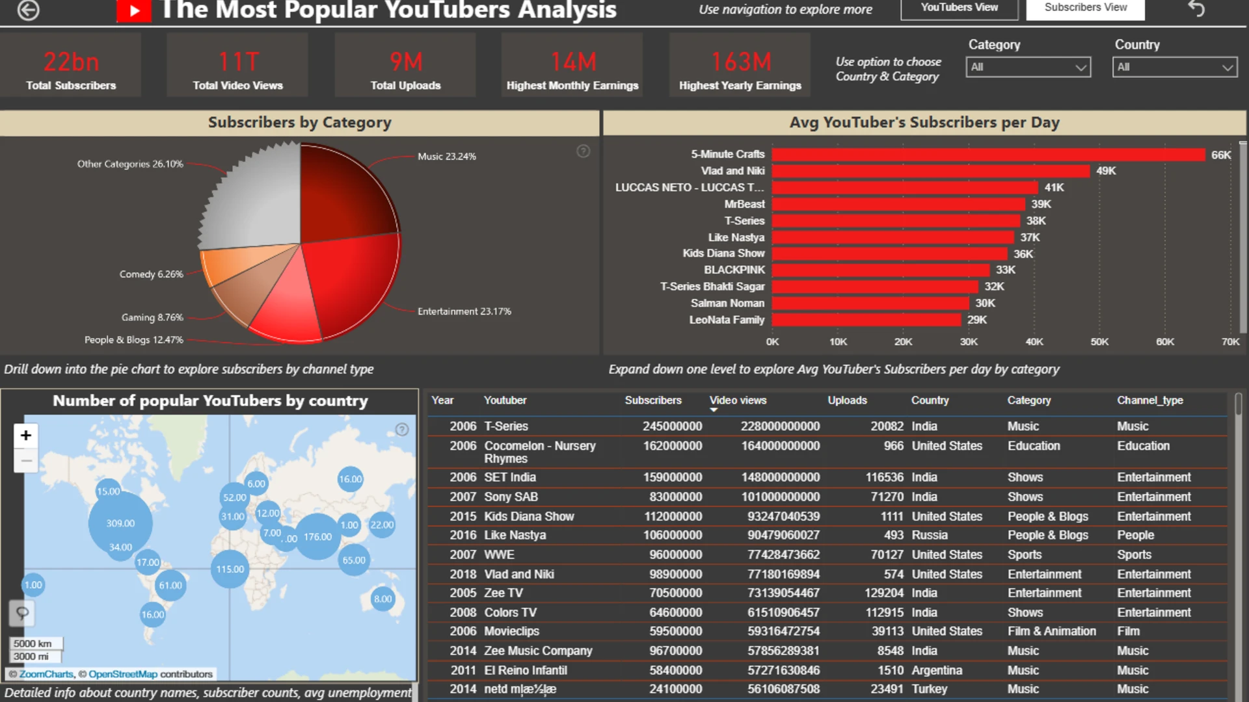Click the MrBeast bar
Viewport: 1249px width, 702px height.
[x=898, y=204]
